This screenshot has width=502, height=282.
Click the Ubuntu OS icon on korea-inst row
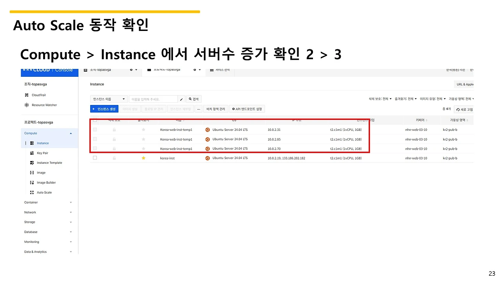point(207,158)
